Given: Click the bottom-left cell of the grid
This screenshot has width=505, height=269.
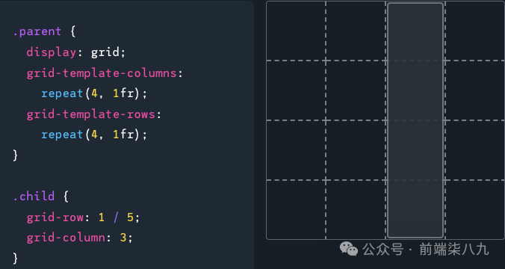Looking at the screenshot, I should (296, 209).
